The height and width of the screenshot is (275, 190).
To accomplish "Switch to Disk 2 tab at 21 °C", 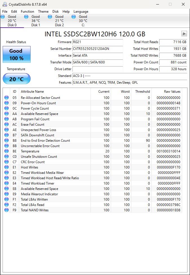I will point(59,21).
